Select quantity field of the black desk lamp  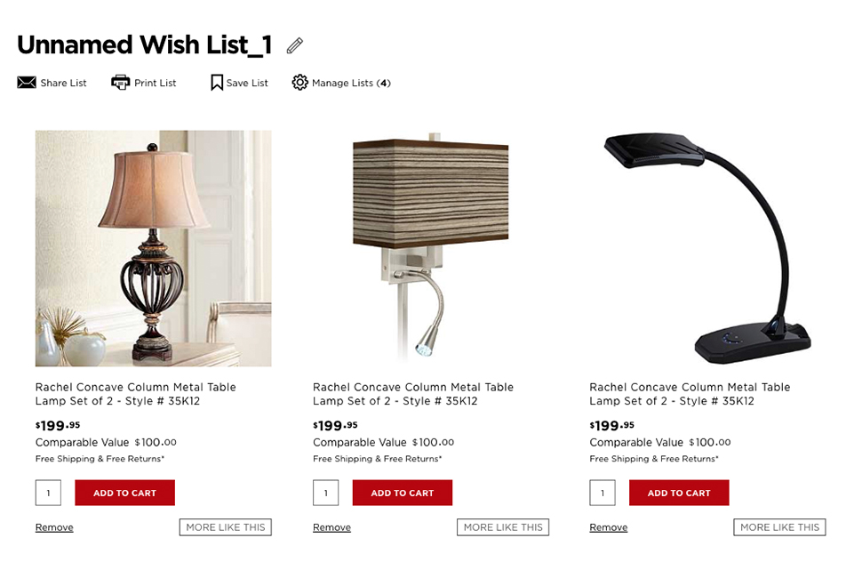603,493
